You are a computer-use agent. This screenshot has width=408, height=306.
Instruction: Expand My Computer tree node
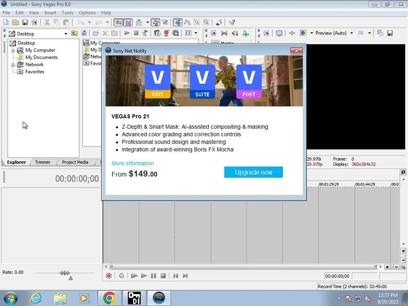[x=13, y=51]
